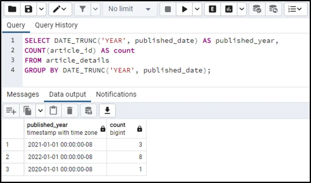The image size is (311, 183).
Task: Expand the Execute options dropdown arrow
Action: tap(197, 9)
